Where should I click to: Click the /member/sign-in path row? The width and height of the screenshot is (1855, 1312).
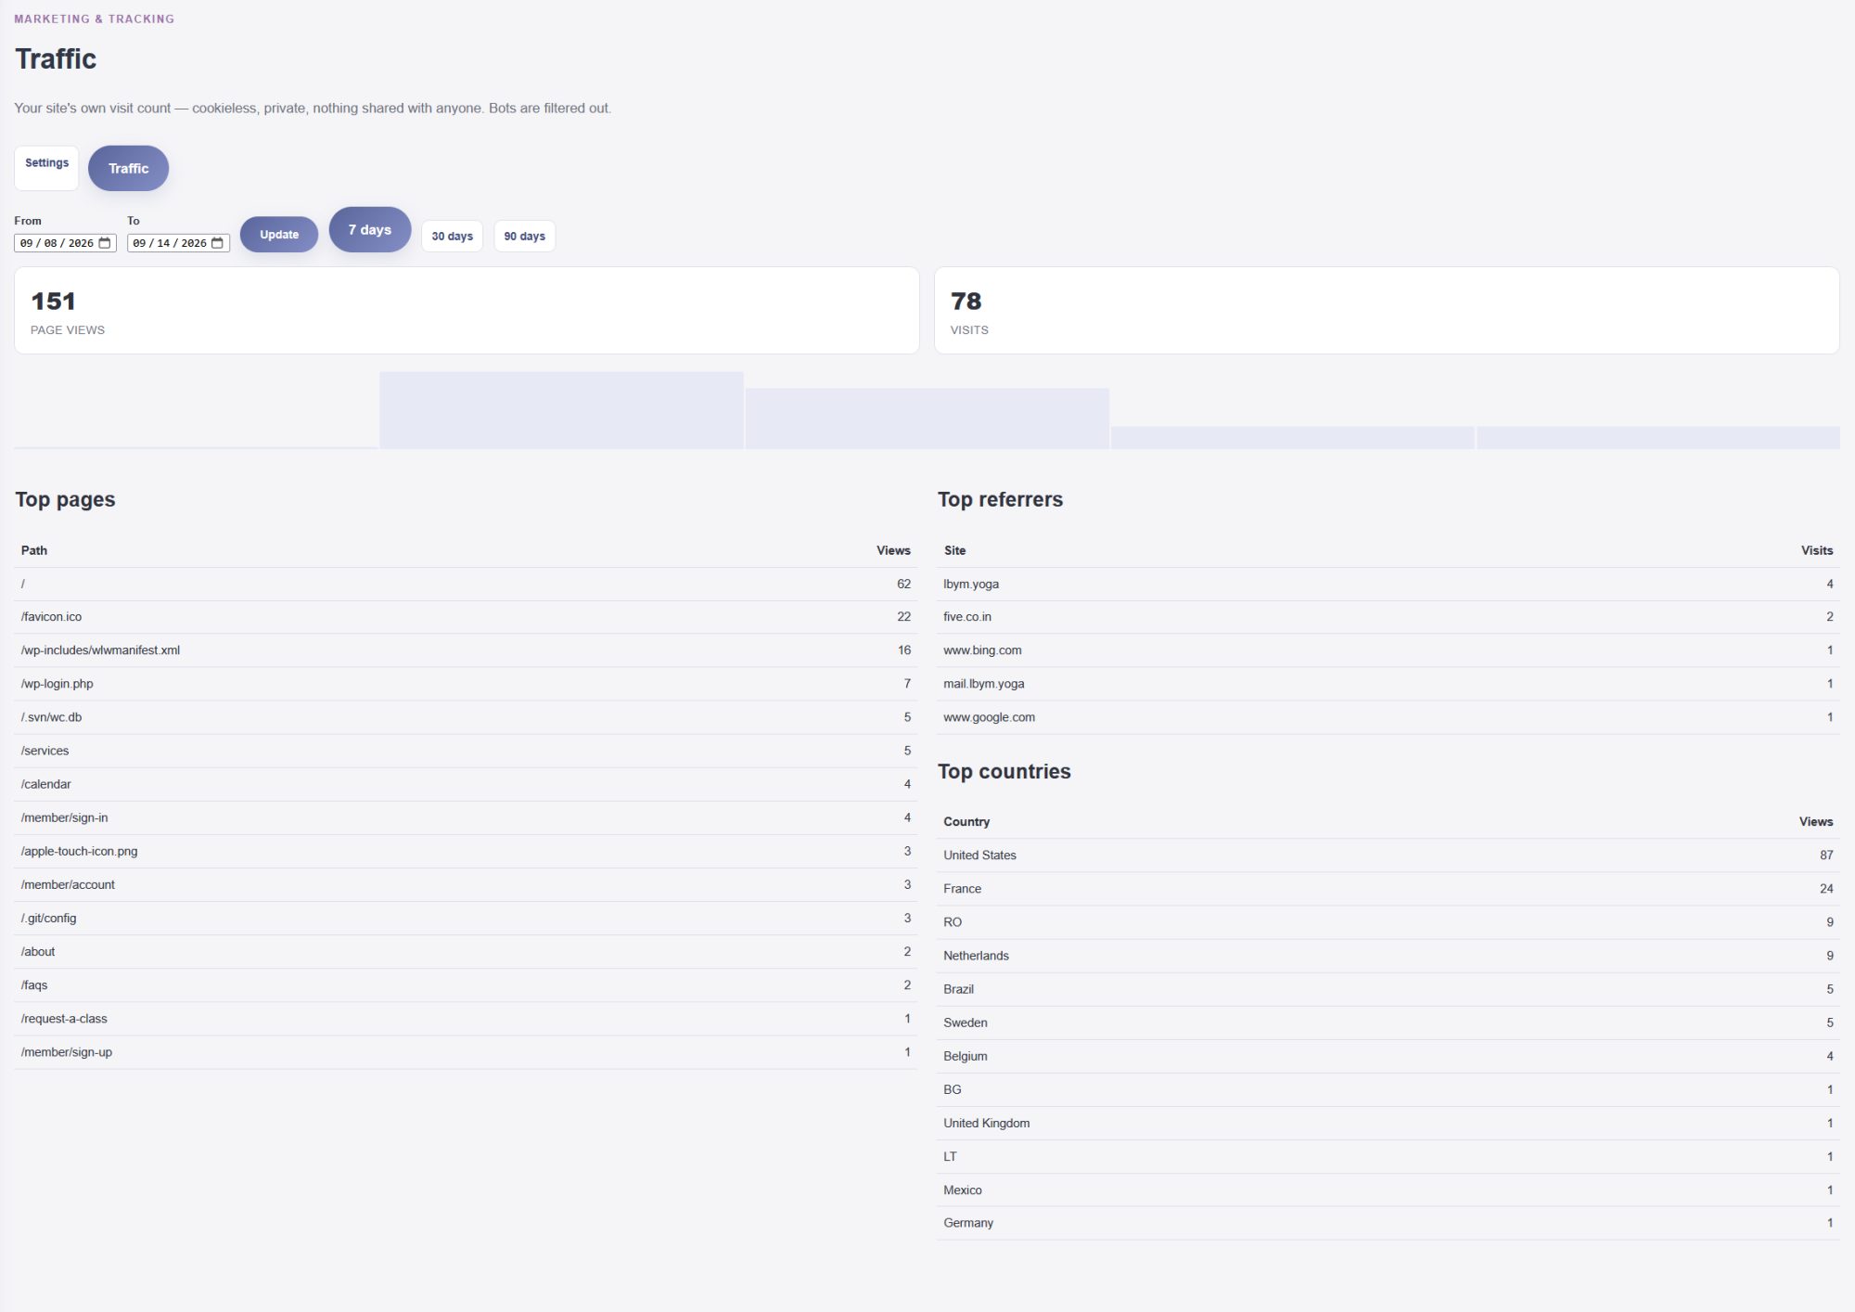pyautogui.click(x=466, y=817)
